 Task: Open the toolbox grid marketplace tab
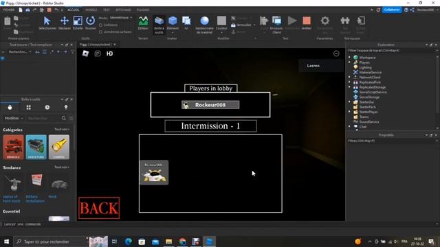coord(28,107)
